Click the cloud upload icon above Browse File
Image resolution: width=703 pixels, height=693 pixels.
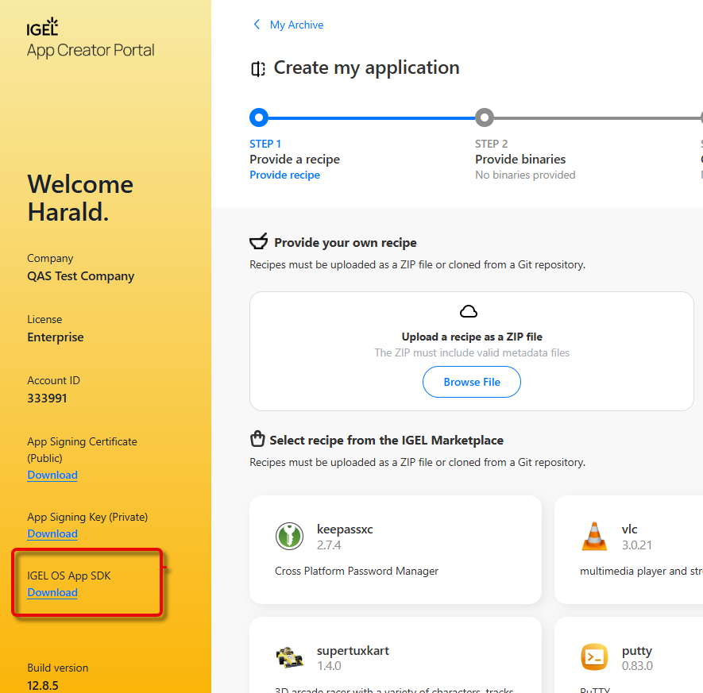pyautogui.click(x=469, y=311)
